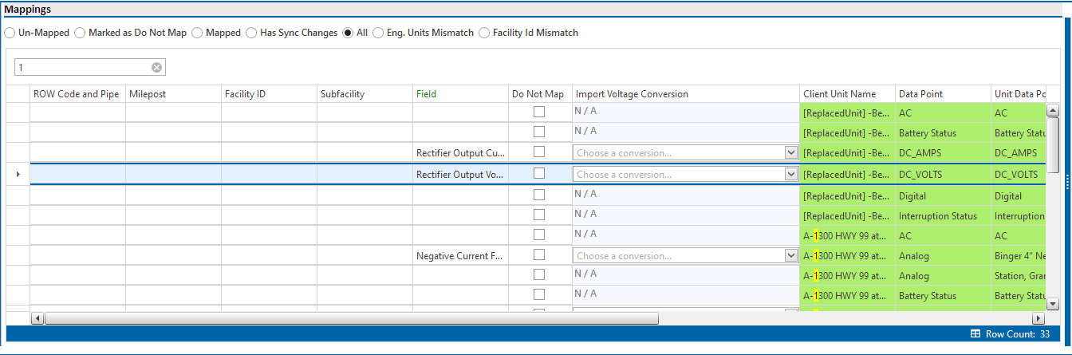Click the current row indicator arrow
The height and width of the screenshot is (355, 1072).
(x=18, y=174)
